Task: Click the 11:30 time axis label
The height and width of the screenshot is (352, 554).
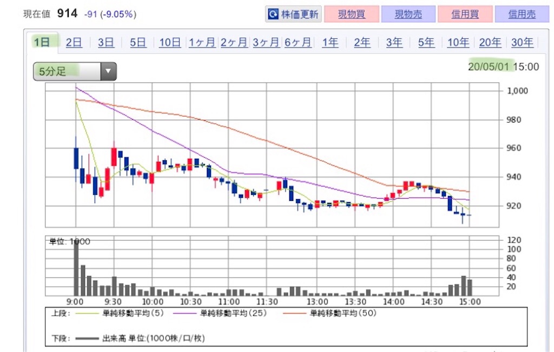Action: click(x=267, y=302)
